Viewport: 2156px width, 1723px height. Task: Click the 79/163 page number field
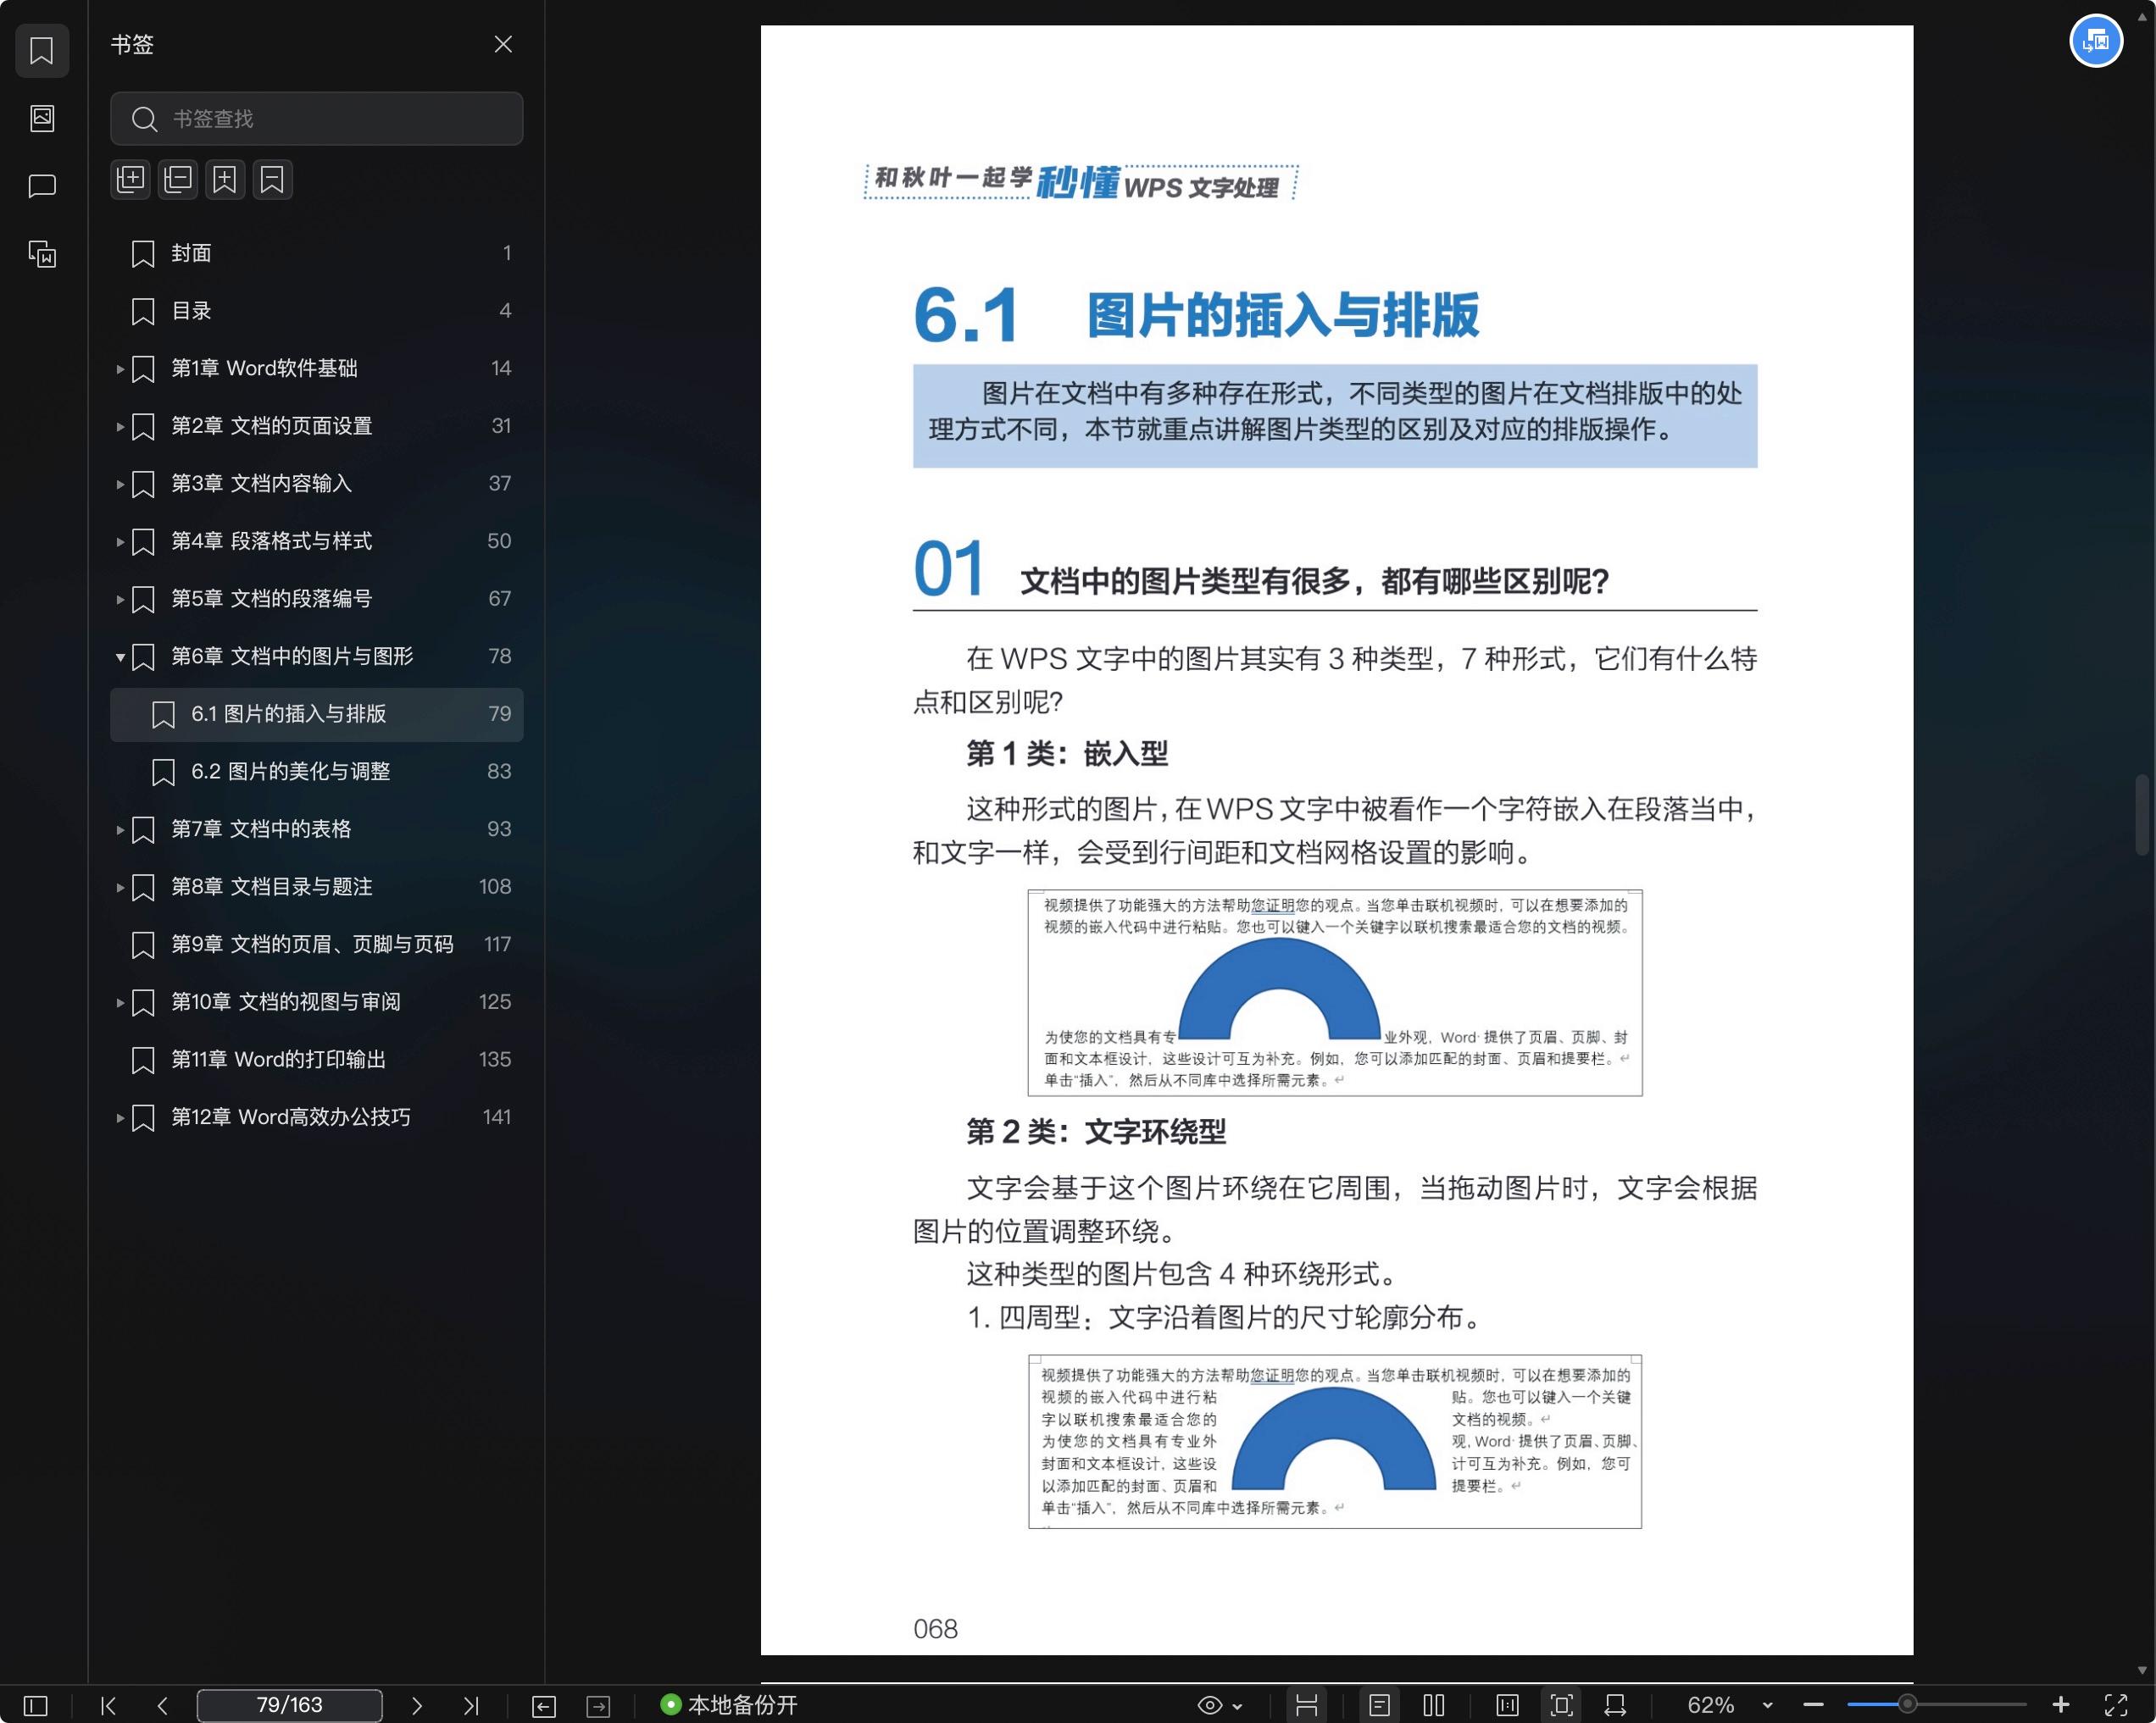click(289, 1705)
